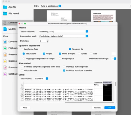This screenshot has height=115, width=131.
Task: Click the Altro custom separator field
Action: (114, 54)
